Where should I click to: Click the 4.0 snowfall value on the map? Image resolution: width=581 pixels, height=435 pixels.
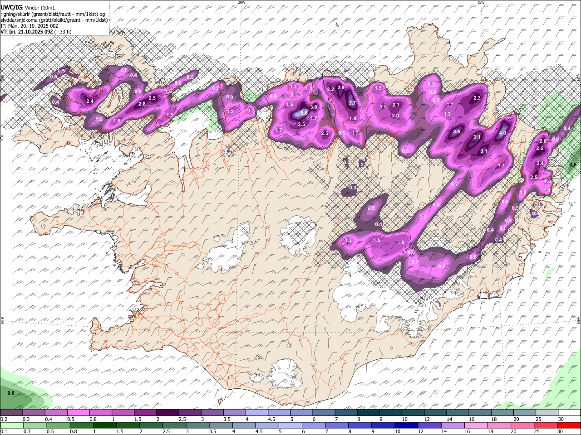point(502,133)
